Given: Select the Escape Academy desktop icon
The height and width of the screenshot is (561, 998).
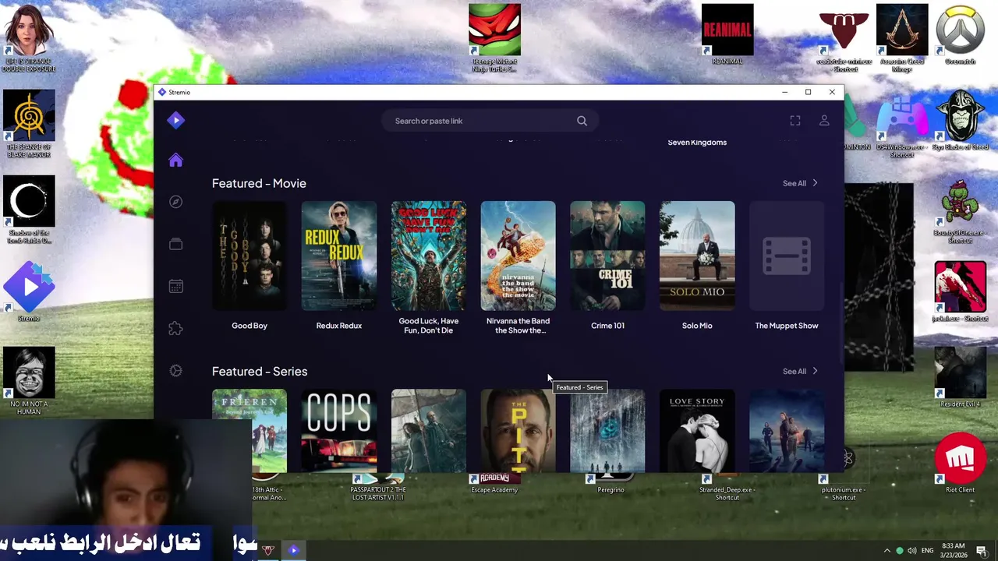Looking at the screenshot, I should point(494,484).
